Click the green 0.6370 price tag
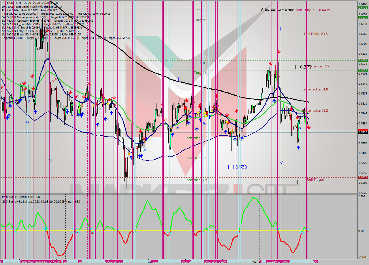This screenshot has height=265, width=369. pos(363,18)
